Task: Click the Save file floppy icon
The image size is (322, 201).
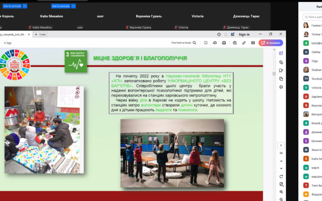Action: coord(206,43)
